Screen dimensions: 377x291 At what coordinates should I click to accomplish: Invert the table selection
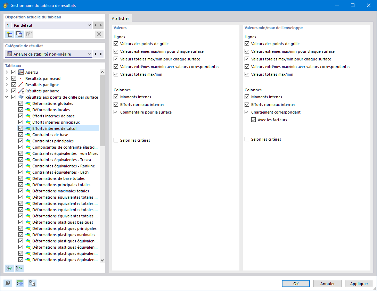pos(19,268)
